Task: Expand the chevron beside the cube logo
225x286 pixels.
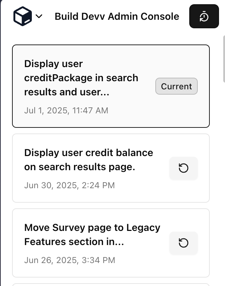Action: [39, 16]
